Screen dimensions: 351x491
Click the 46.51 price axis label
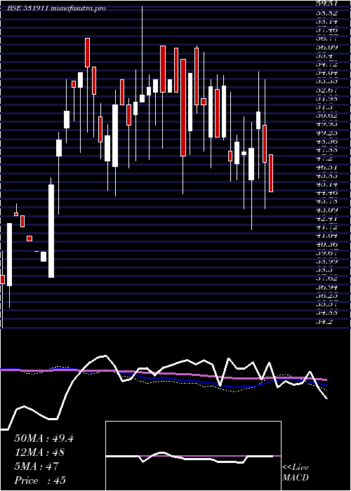[327, 168]
